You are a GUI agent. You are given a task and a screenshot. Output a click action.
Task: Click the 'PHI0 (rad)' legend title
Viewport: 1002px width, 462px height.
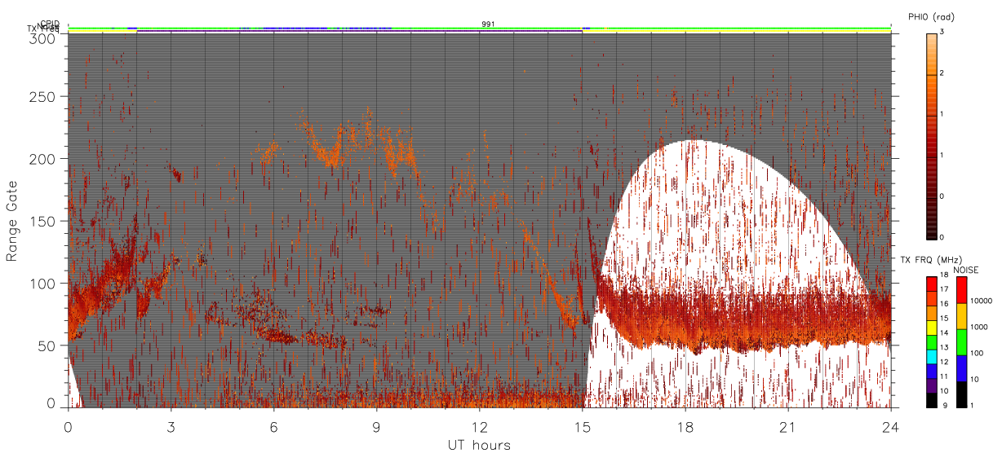[x=931, y=16]
